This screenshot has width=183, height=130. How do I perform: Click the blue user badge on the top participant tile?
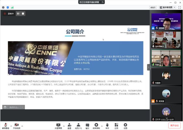(153, 28)
